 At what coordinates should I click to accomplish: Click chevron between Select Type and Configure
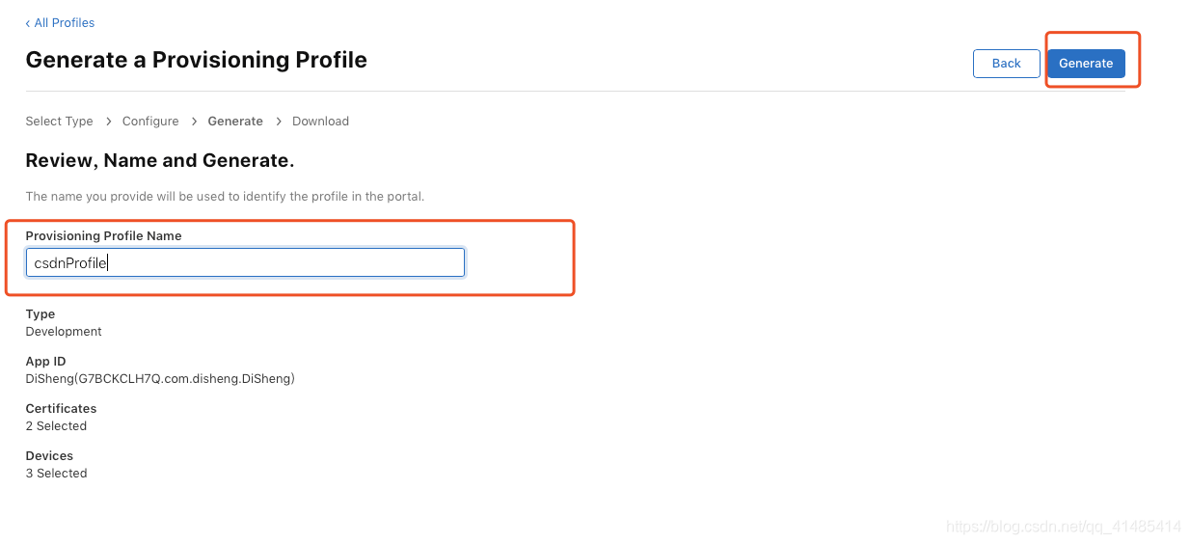[x=108, y=122]
